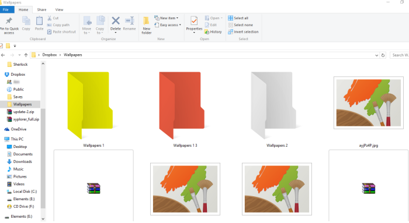This screenshot has width=409, height=223.
Task: Expand address bar history dropdown
Action: [376, 55]
